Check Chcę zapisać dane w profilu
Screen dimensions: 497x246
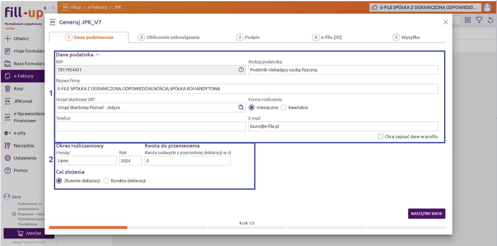click(x=381, y=136)
